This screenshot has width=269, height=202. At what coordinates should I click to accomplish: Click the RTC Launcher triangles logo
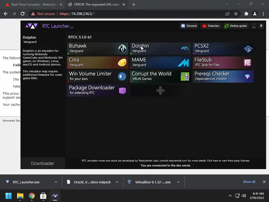click(x=32, y=26)
